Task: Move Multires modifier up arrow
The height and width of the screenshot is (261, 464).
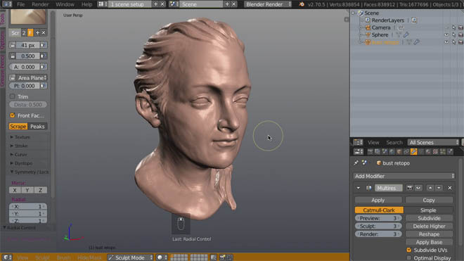Action: point(430,188)
